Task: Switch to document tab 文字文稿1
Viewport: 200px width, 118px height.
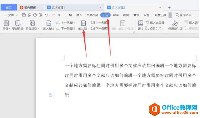Action: pos(74,7)
